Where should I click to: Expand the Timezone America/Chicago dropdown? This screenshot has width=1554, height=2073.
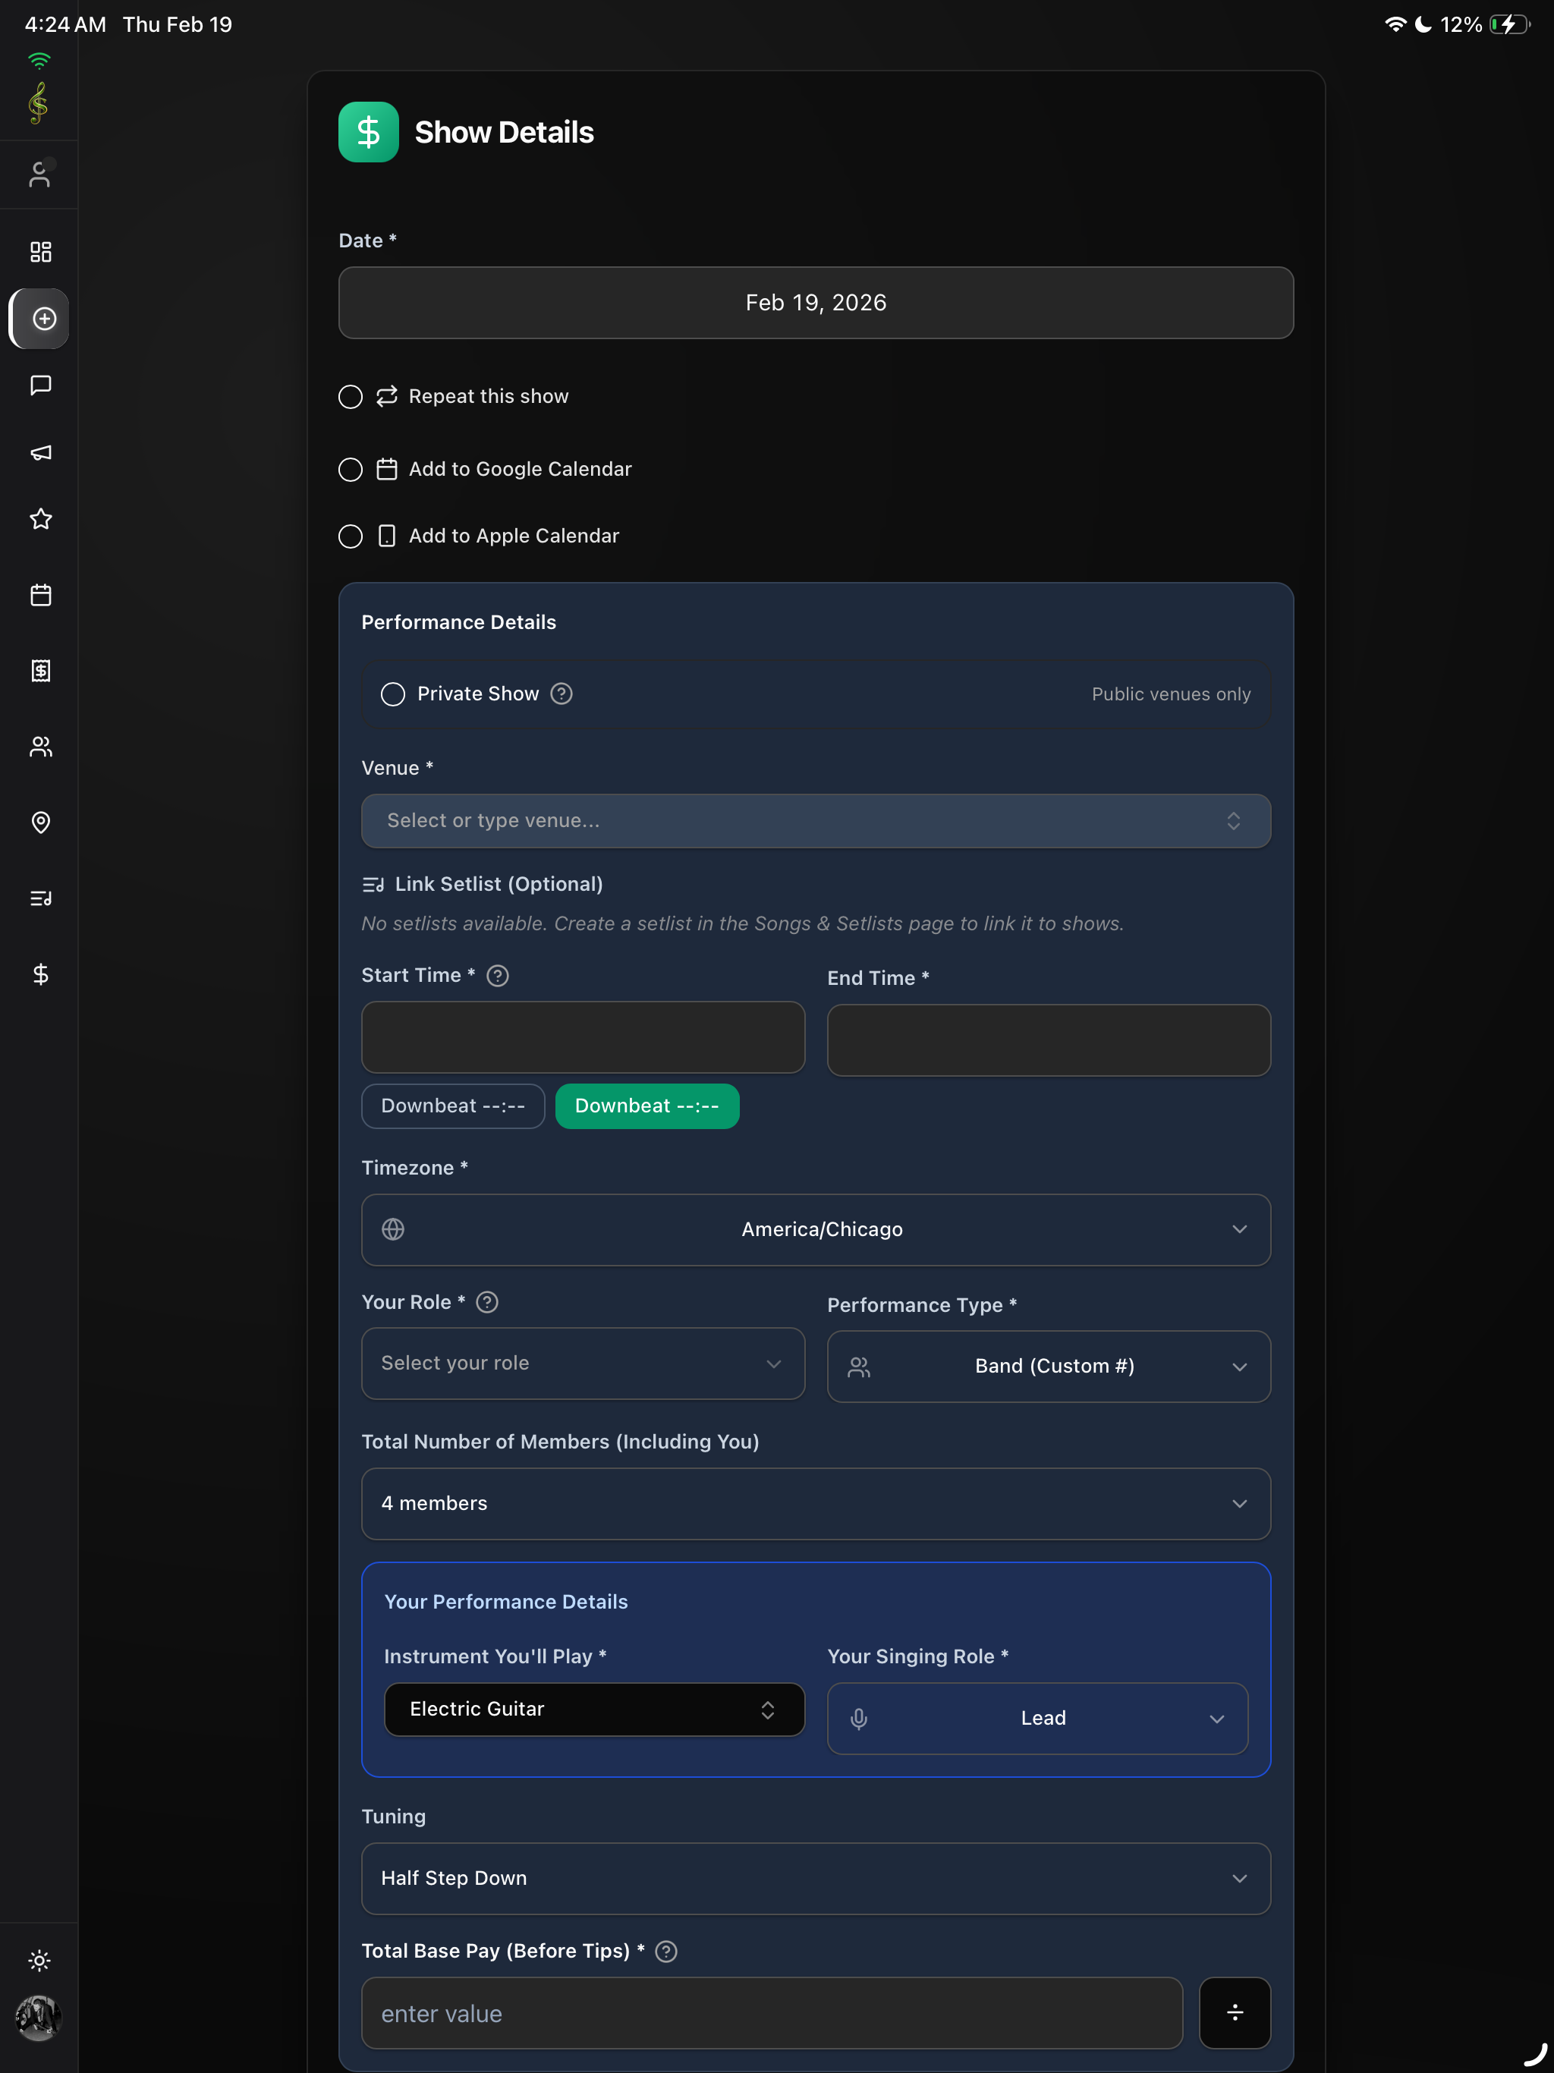[x=816, y=1229]
